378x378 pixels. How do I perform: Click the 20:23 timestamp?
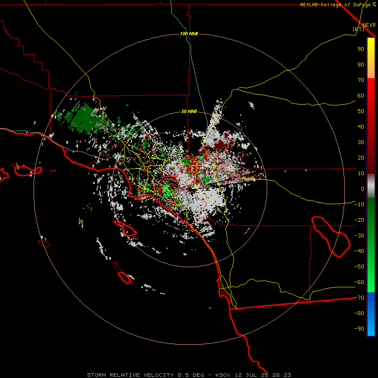click(x=281, y=375)
